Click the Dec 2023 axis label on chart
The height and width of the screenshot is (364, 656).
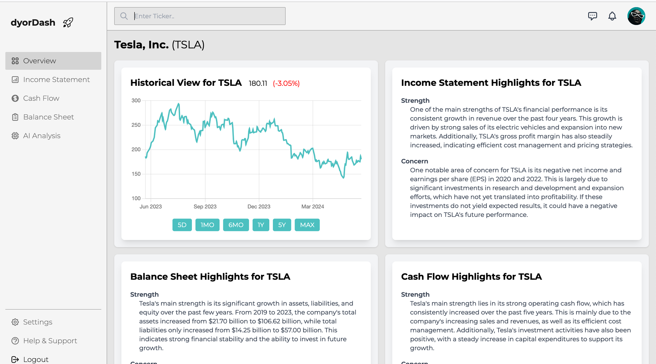click(x=259, y=206)
